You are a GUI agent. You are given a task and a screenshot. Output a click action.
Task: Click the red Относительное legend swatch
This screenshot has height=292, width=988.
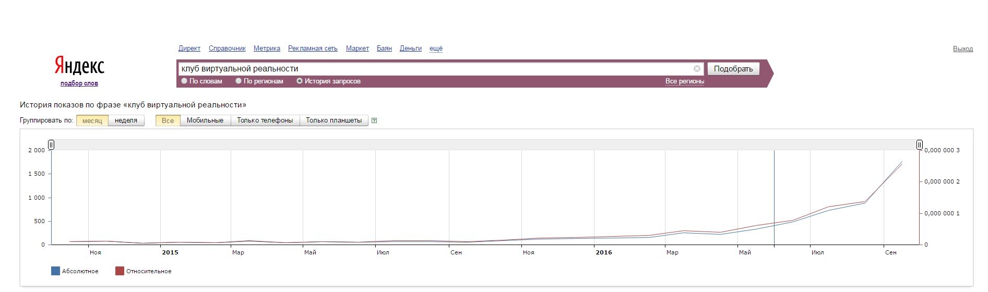pyautogui.click(x=120, y=271)
